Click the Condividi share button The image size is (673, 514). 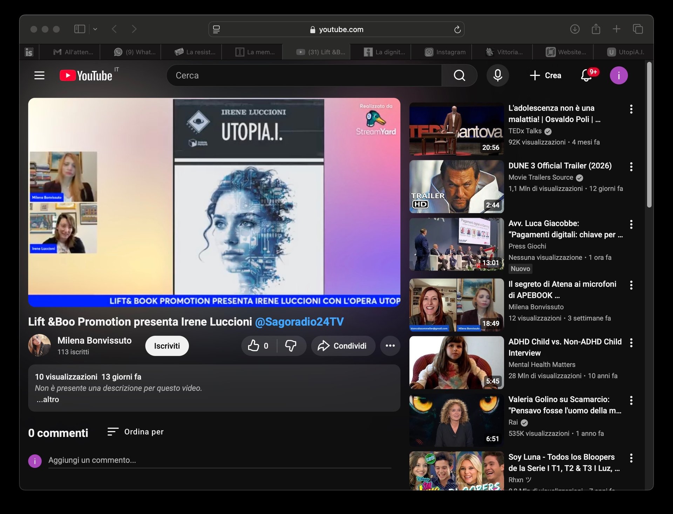[342, 346]
